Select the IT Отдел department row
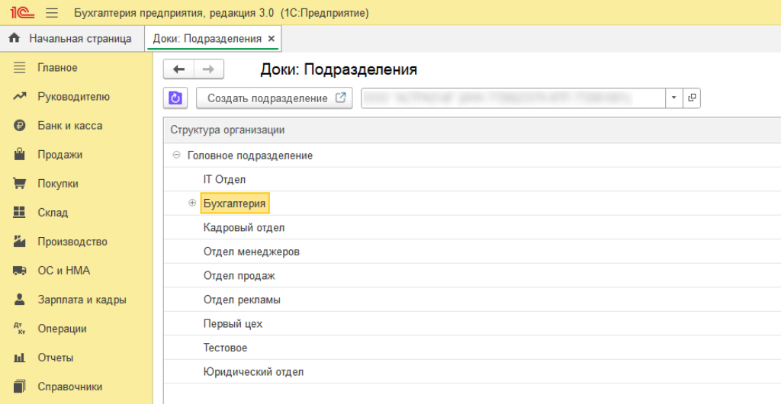This screenshot has height=404, width=781. (224, 179)
